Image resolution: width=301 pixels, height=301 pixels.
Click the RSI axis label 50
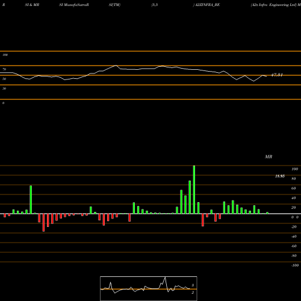click(x=4, y=79)
